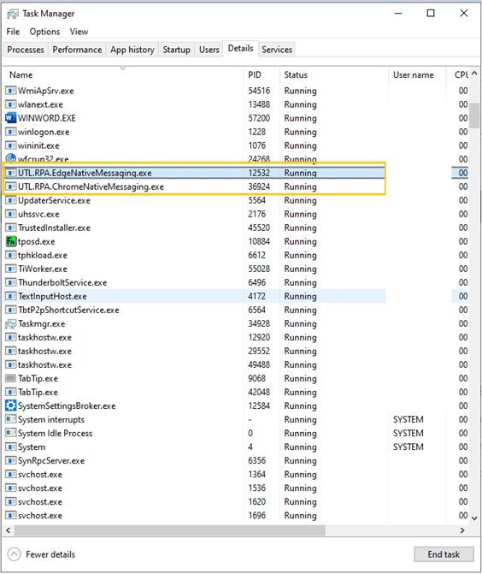This screenshot has width=482, height=574.
Task: Click the wininit.exe icon
Action: tap(11, 145)
